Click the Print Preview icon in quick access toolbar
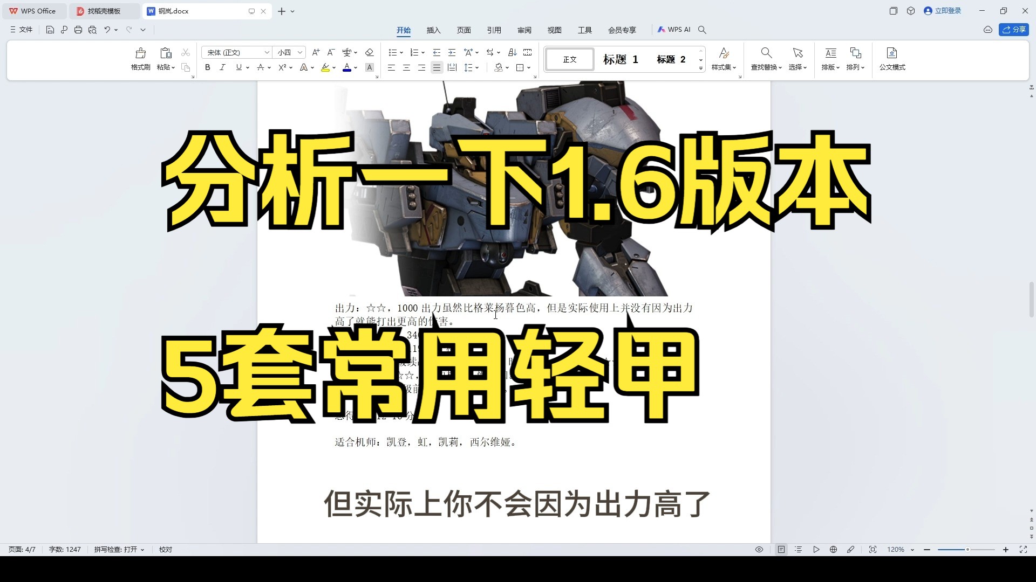 click(92, 30)
